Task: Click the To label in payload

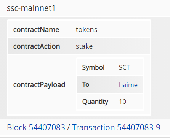Action: click(86, 84)
